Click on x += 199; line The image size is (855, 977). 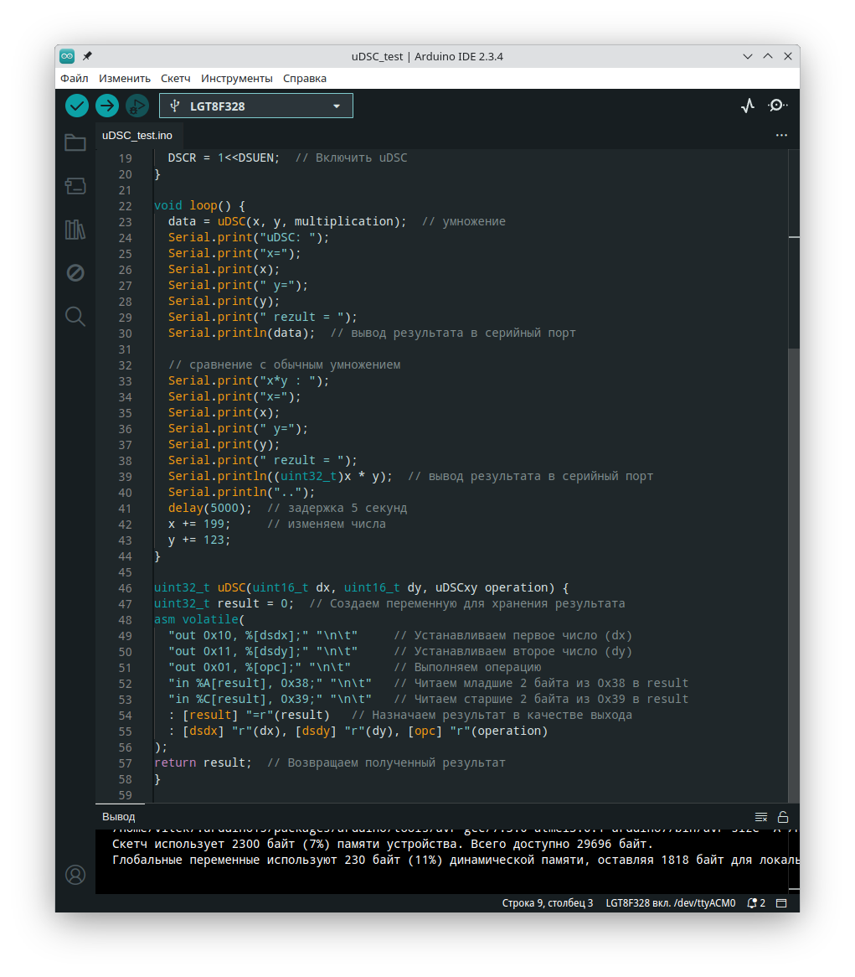[199, 524]
